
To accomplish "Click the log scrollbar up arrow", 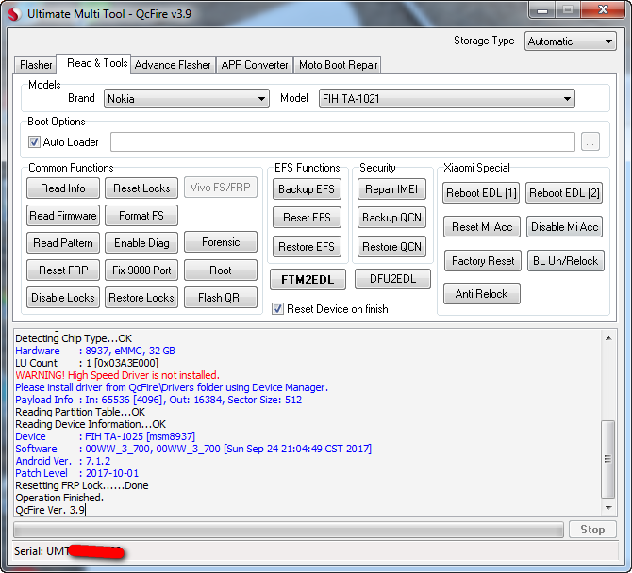I will point(608,338).
